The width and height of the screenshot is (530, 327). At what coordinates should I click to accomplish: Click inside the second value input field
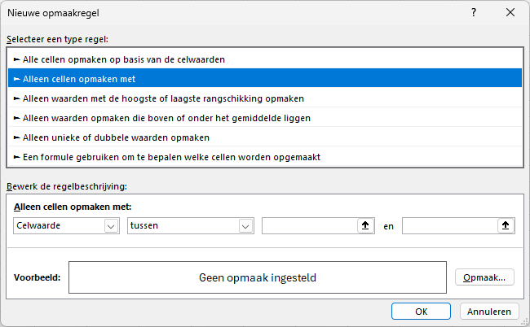tap(449, 226)
